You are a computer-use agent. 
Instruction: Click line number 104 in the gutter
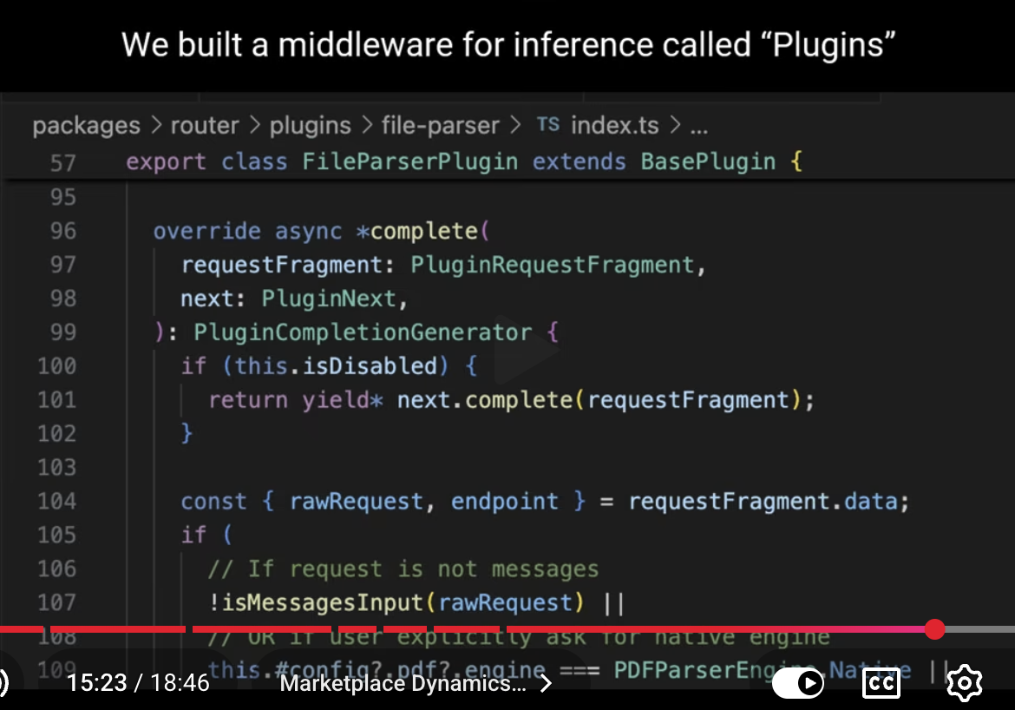point(57,501)
